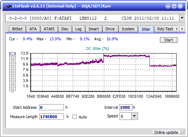Start the jitter measurement

[169, 40]
